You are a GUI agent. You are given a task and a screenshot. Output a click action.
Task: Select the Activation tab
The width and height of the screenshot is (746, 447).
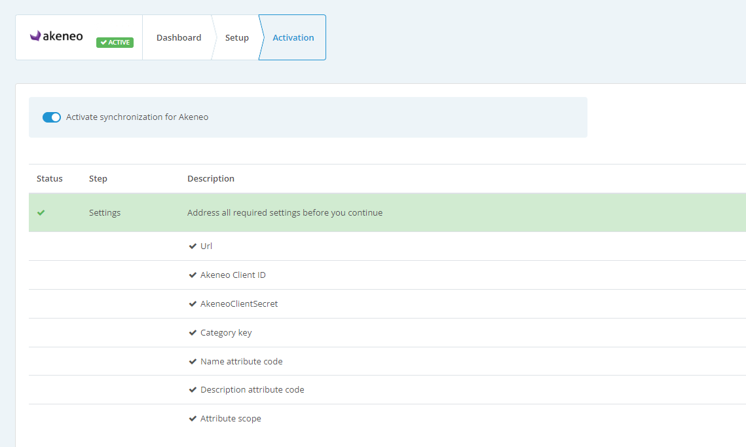(x=293, y=38)
